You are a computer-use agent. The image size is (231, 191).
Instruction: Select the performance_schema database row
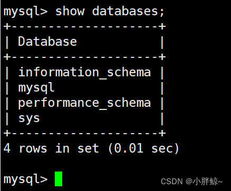[x=84, y=103]
